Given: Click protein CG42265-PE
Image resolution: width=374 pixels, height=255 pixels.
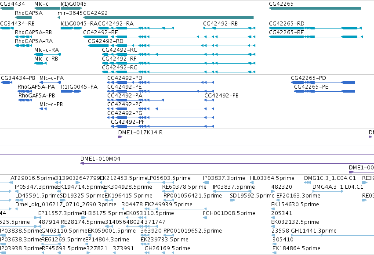Looking at the screenshot, I should [325, 91].
